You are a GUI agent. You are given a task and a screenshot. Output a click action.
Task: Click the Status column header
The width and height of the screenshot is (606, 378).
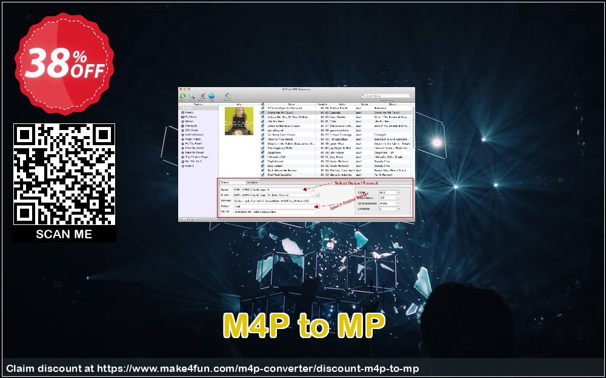point(364,104)
